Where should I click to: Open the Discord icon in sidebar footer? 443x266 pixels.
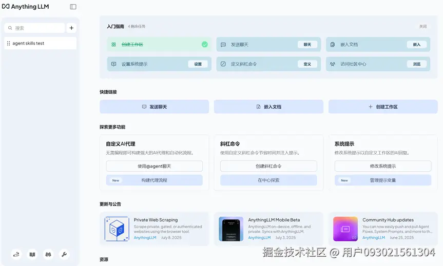48,254
